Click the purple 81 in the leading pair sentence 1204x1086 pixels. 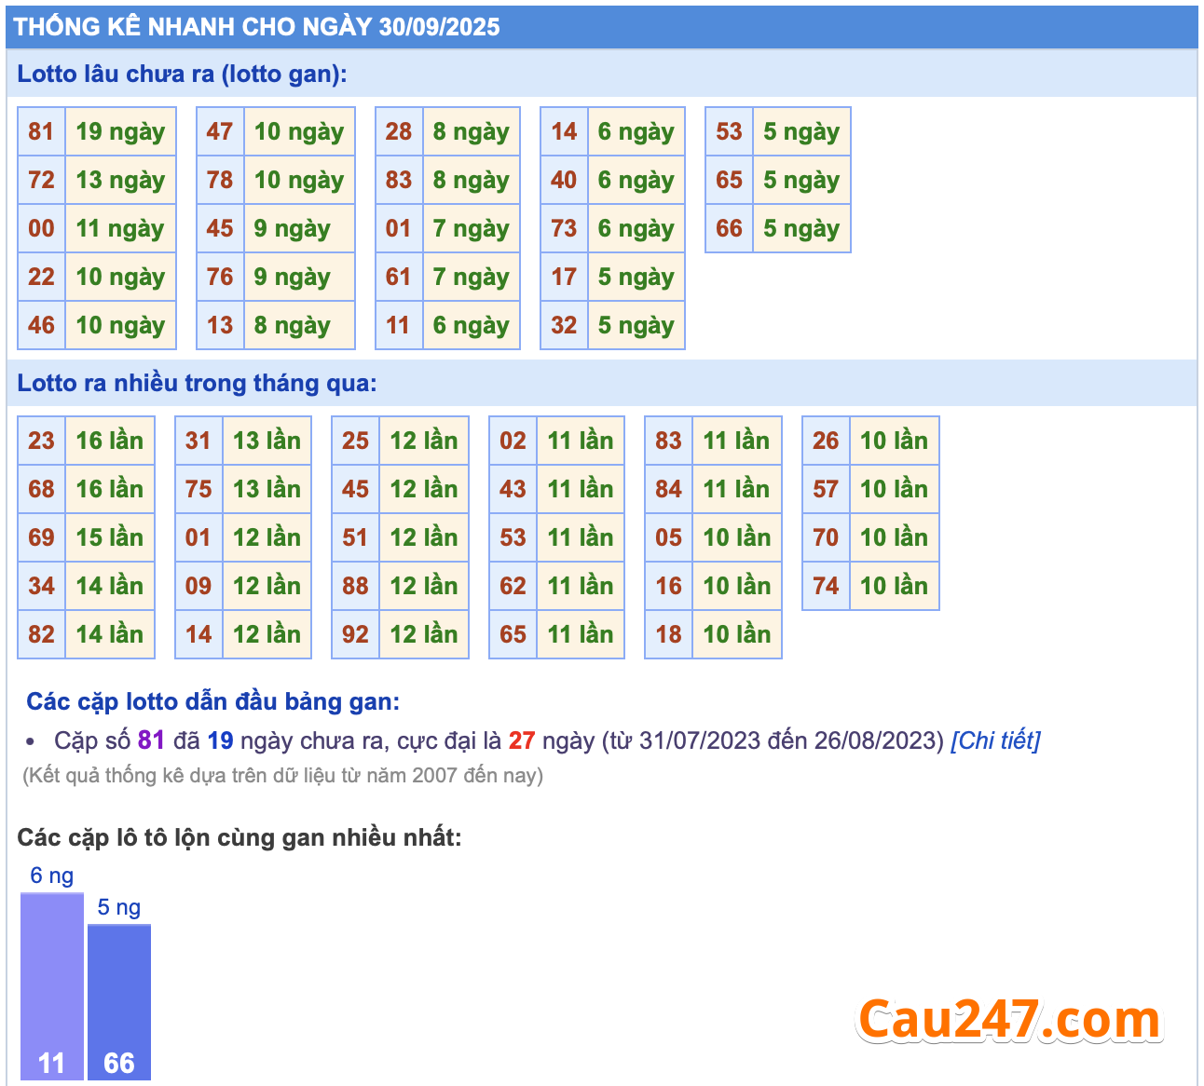[151, 740]
